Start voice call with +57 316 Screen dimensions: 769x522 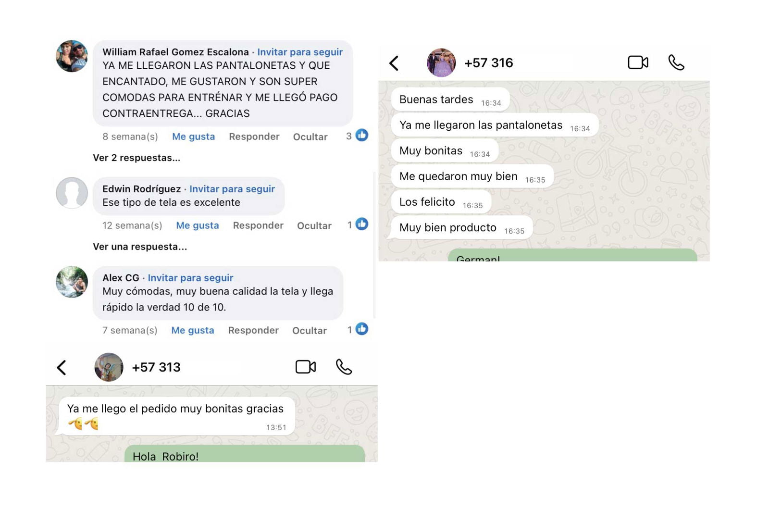click(x=676, y=62)
